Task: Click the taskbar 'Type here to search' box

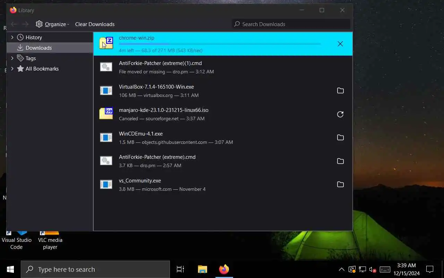Action: (x=95, y=269)
